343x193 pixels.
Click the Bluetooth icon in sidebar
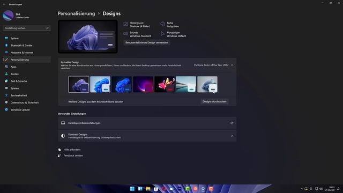[x=6, y=45]
